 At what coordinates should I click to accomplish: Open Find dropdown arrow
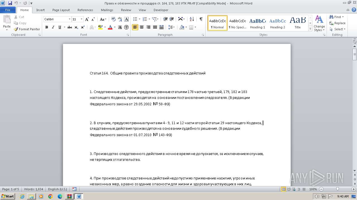coord(343,17)
